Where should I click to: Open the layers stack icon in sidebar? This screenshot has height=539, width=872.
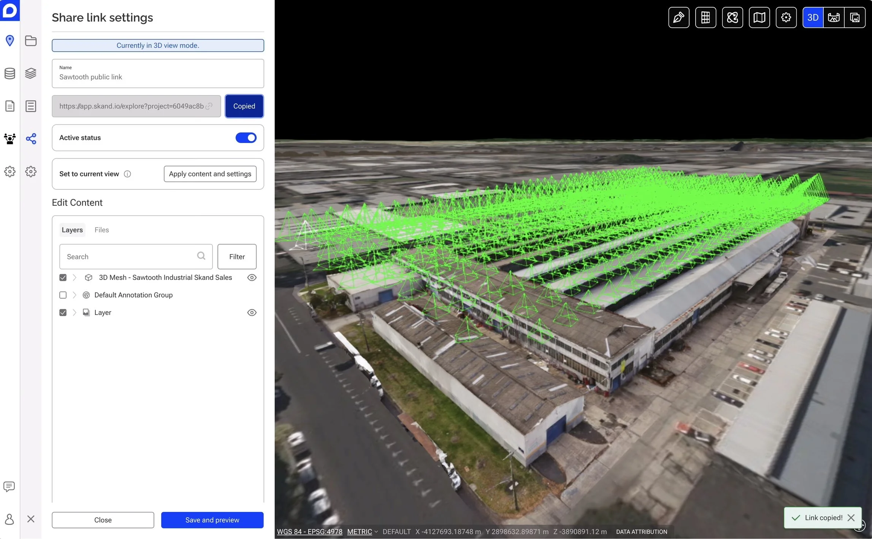(31, 73)
